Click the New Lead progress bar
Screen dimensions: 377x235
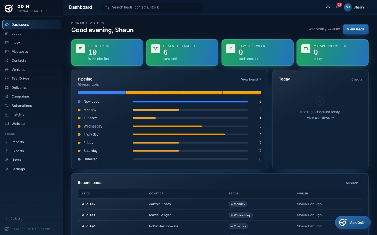[190, 102]
